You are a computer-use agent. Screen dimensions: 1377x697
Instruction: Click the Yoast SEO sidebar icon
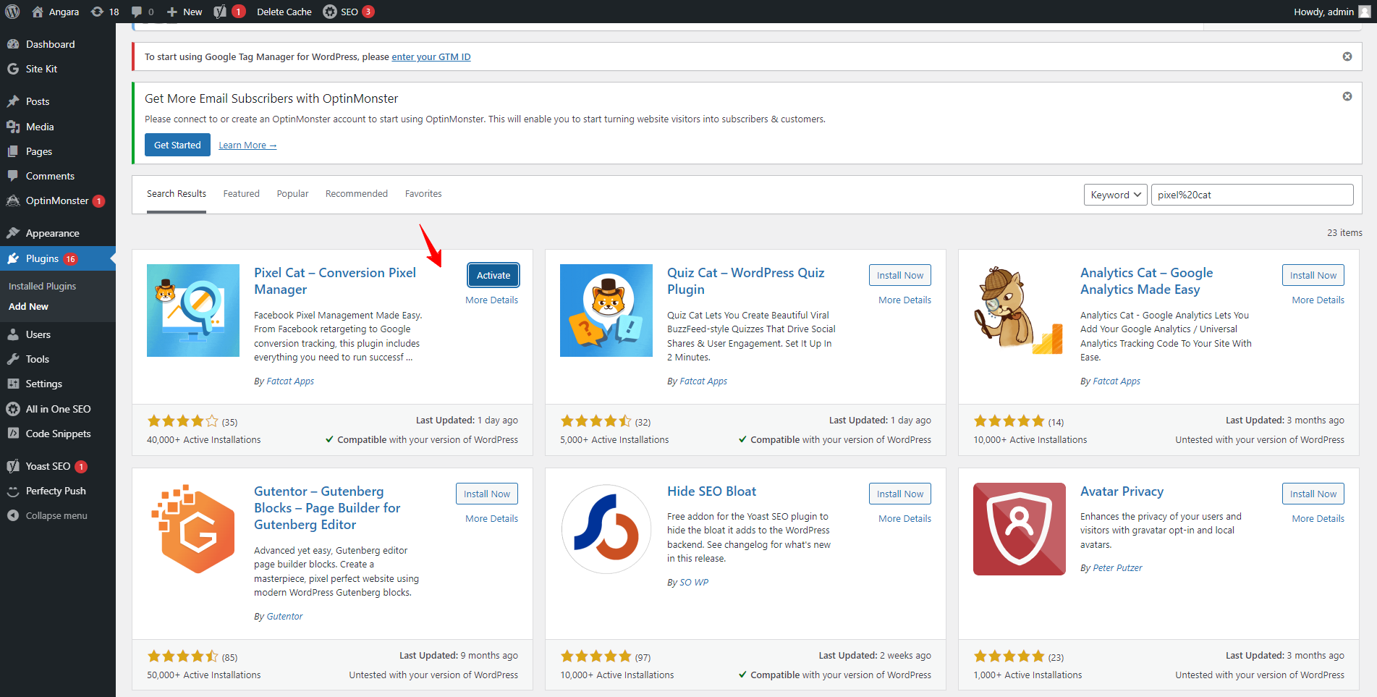coord(13,466)
